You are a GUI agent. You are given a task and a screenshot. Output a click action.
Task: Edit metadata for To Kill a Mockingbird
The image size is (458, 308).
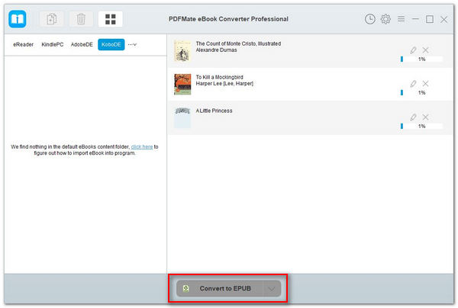coord(413,84)
